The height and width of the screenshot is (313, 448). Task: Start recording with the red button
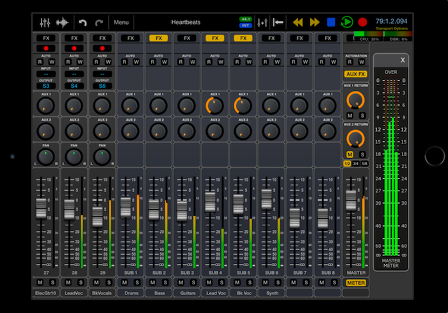363,22
